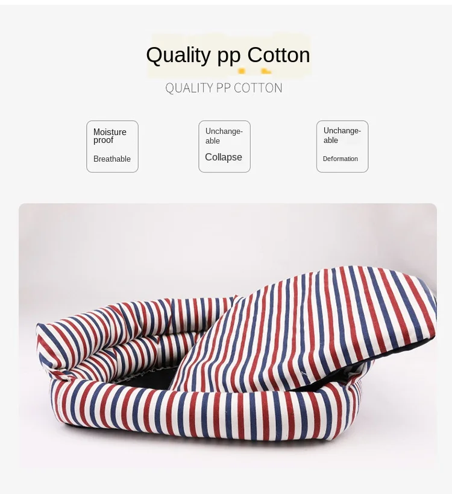Click the word "Cotton" in large heading
The height and width of the screenshot is (494, 452).
point(278,55)
